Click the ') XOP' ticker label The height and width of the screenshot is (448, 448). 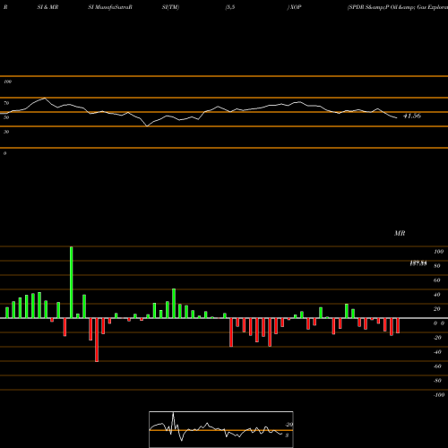(294, 7)
